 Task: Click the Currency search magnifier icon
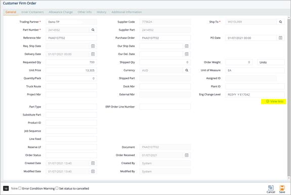[x=187, y=70]
